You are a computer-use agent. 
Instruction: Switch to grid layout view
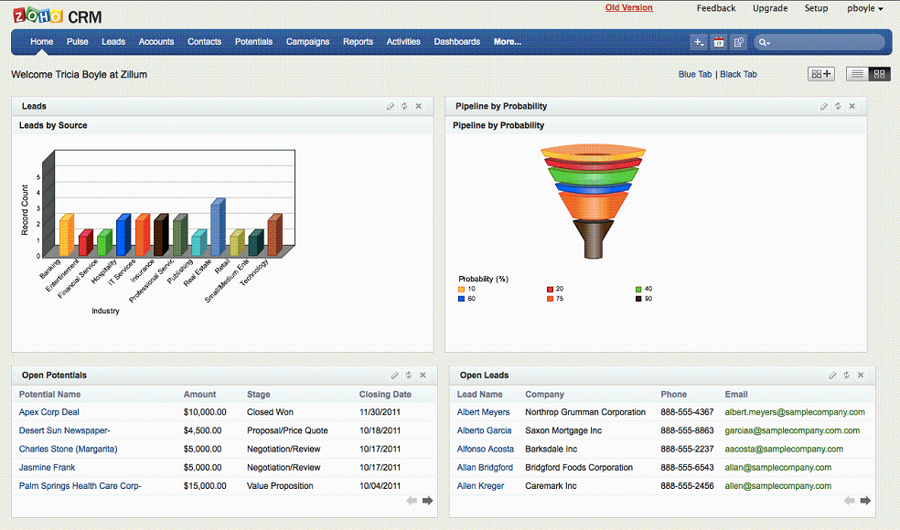click(879, 74)
